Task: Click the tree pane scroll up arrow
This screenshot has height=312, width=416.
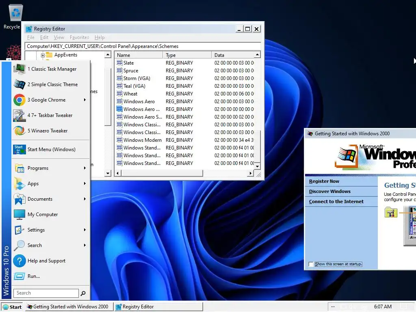Action: click(x=107, y=55)
